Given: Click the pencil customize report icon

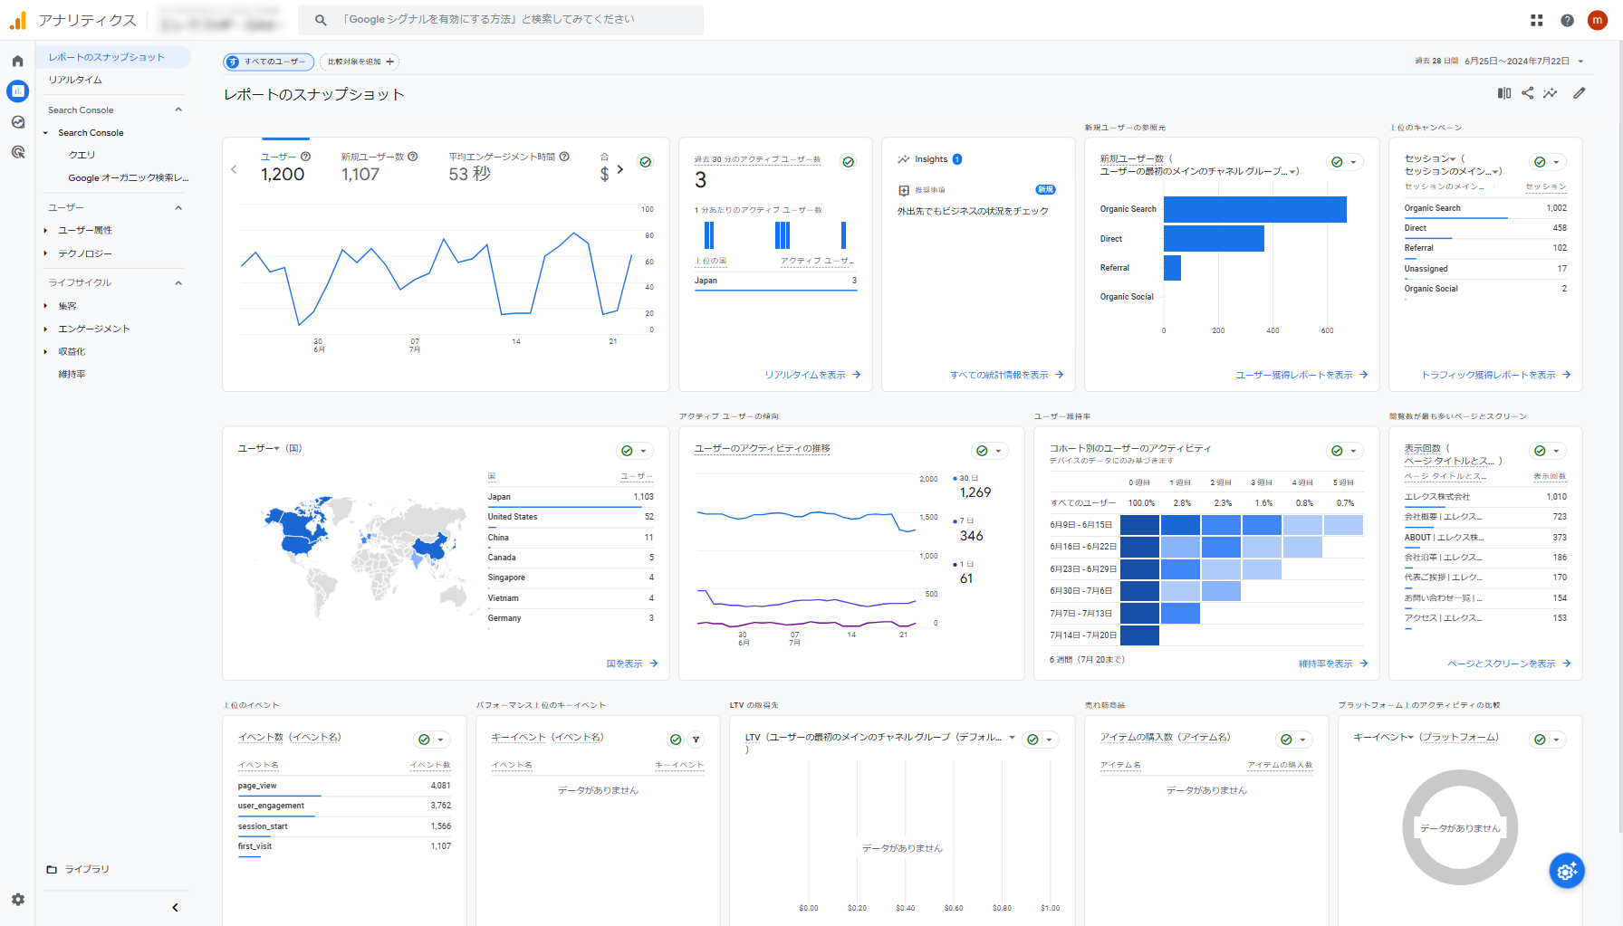Looking at the screenshot, I should click(1580, 93).
